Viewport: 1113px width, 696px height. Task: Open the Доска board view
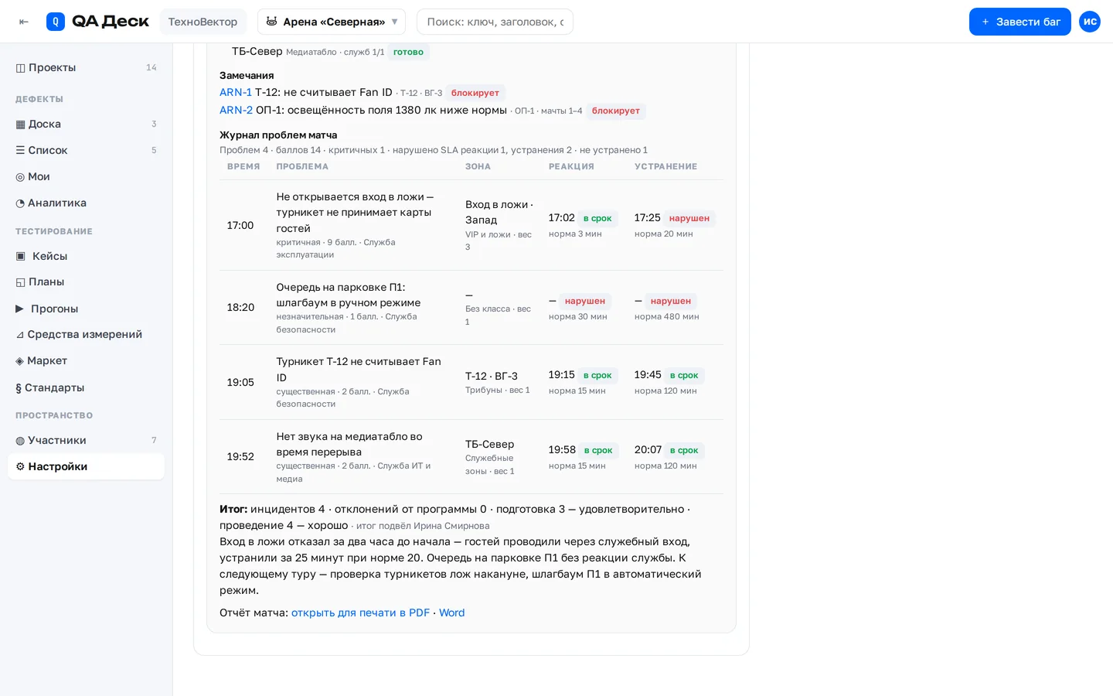[x=86, y=124]
